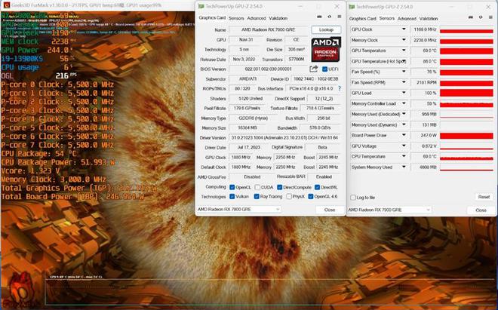Open the Memory Used (Dedicated) dropdown
The height and width of the screenshot is (310, 498).
[x=404, y=114]
